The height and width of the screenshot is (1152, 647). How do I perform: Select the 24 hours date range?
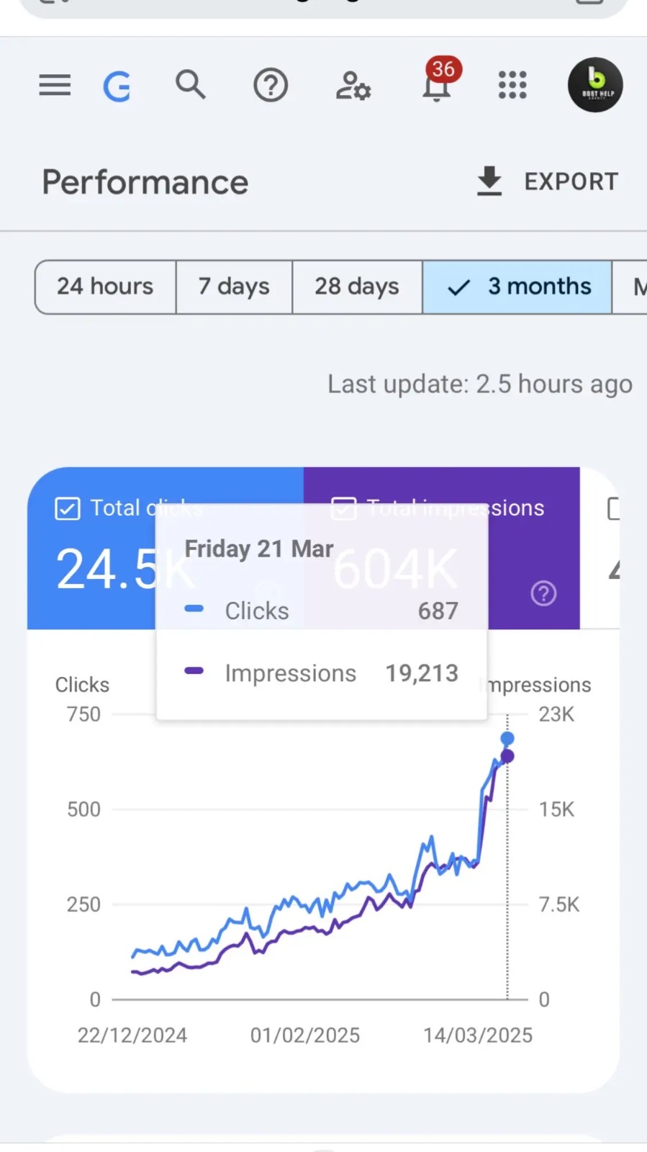click(x=105, y=287)
